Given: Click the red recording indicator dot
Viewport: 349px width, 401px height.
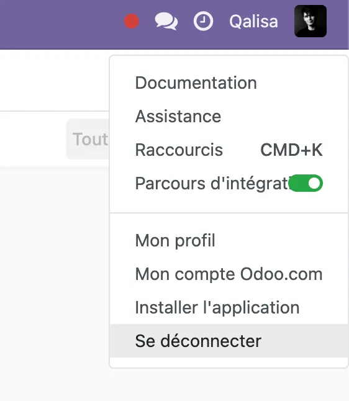Looking at the screenshot, I should [132, 21].
